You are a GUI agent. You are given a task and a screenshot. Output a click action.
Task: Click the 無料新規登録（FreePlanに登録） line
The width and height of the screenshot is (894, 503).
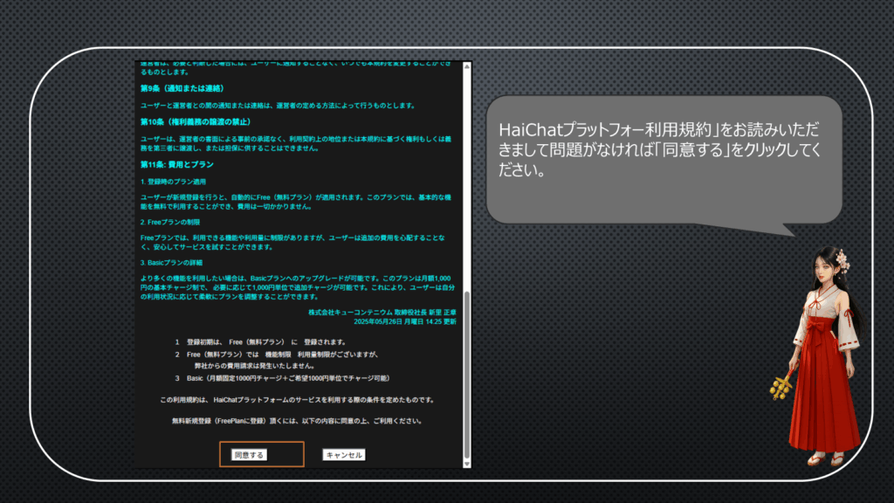[x=297, y=421]
